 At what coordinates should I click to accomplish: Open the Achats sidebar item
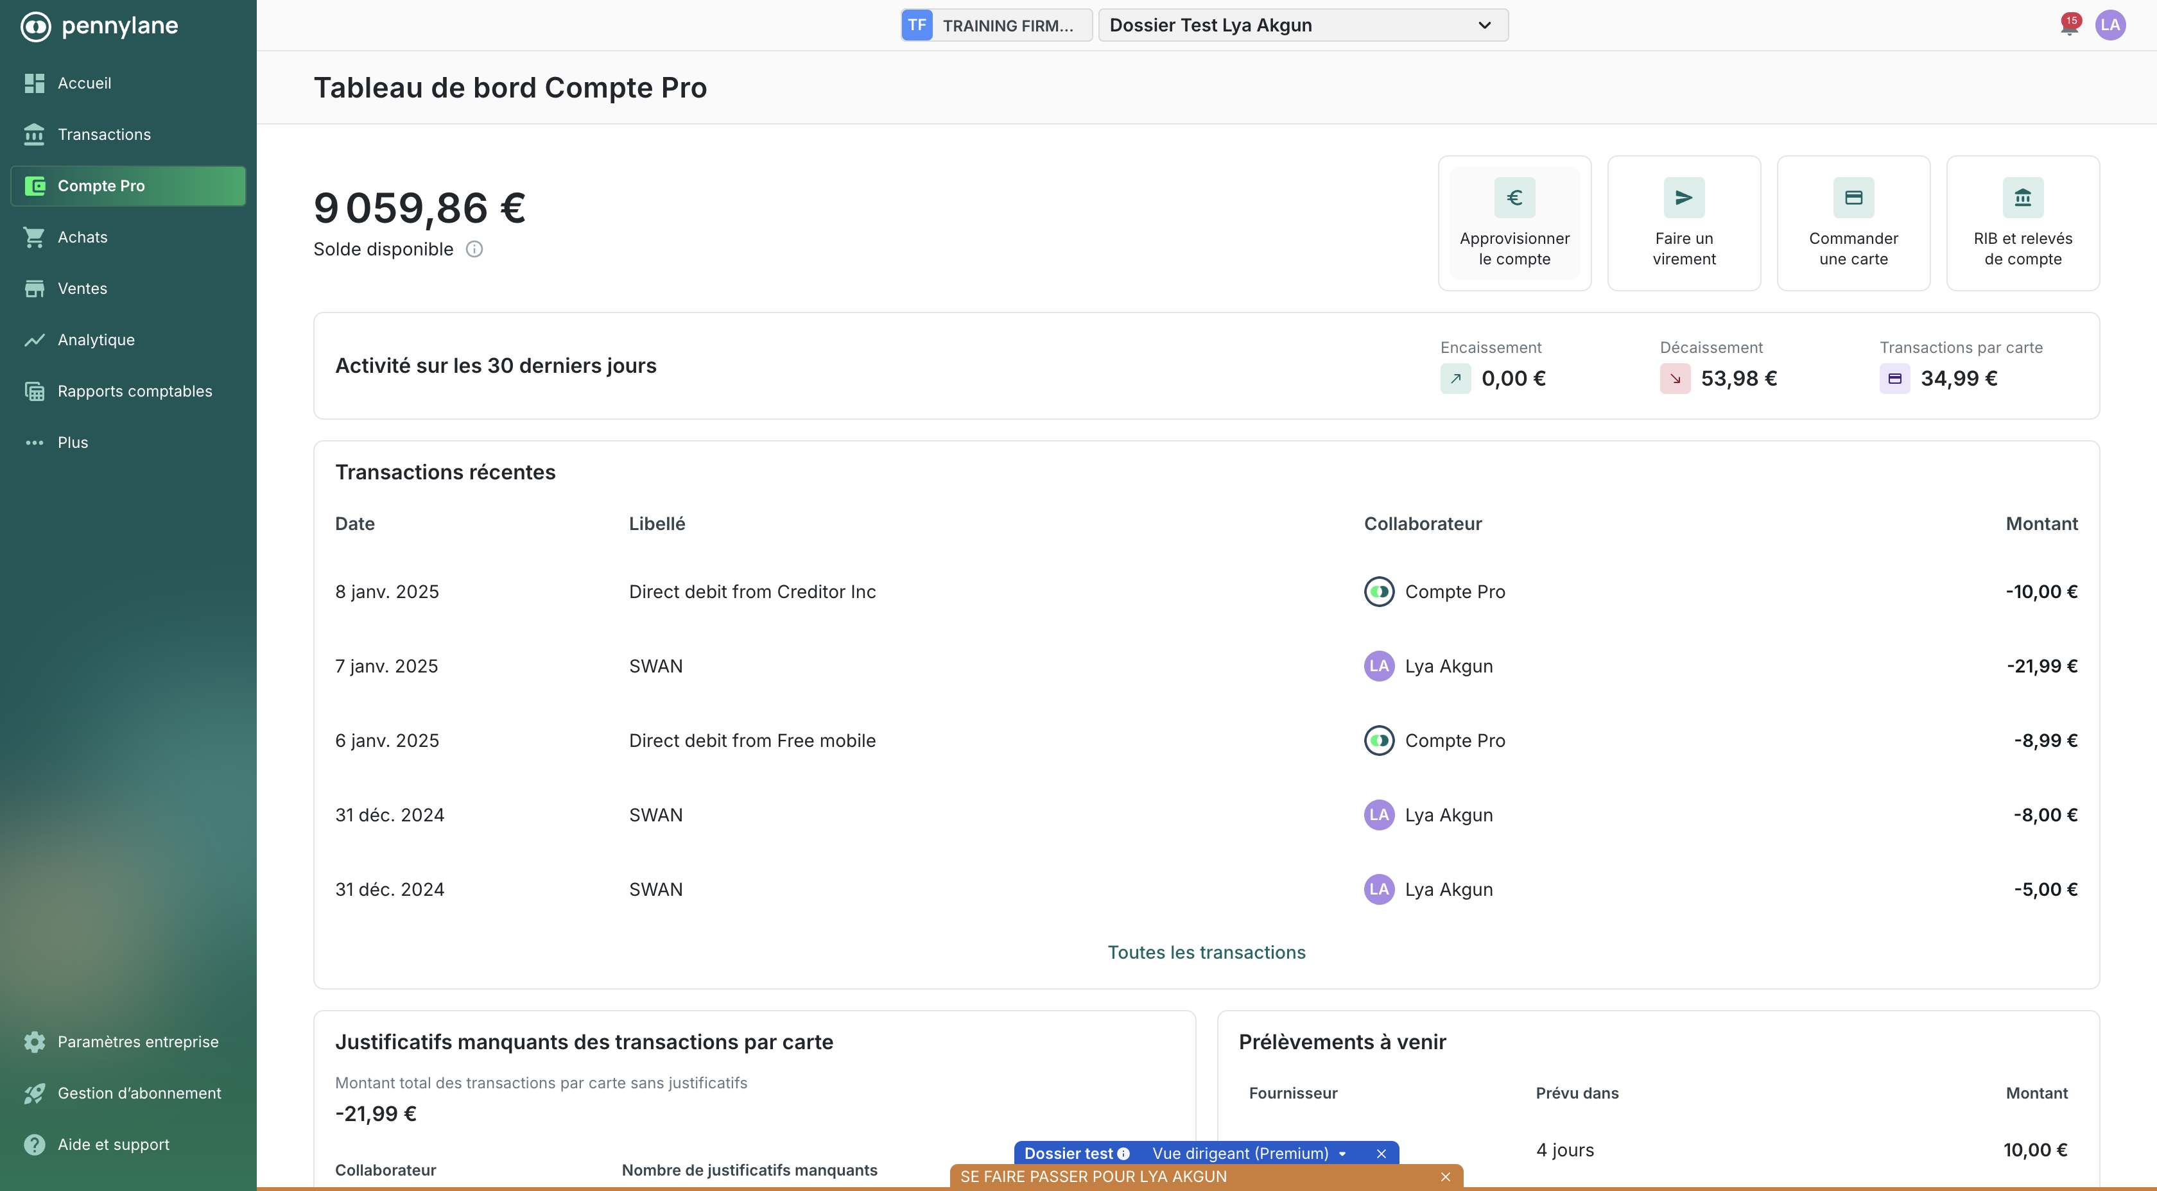82,237
